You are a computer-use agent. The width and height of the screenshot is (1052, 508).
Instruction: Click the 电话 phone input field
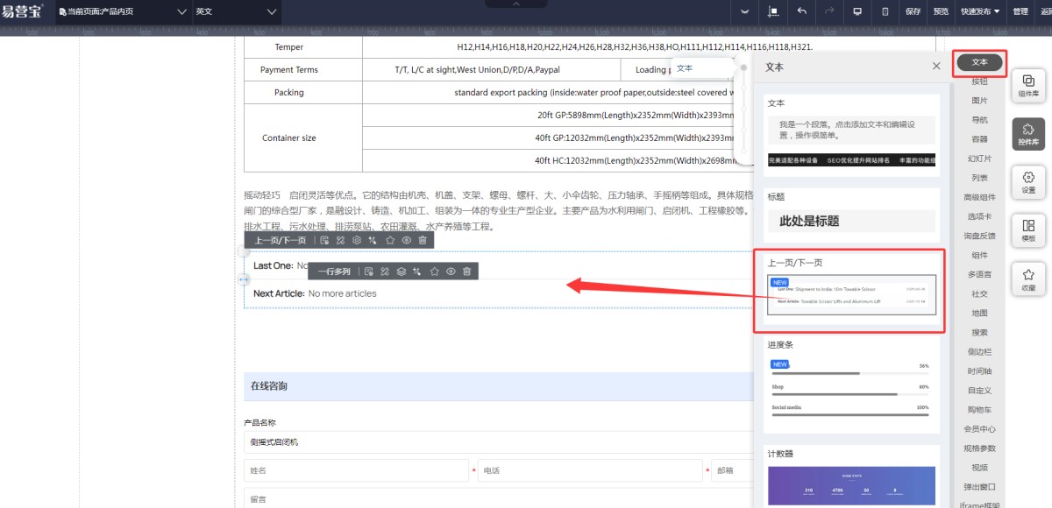(590, 470)
